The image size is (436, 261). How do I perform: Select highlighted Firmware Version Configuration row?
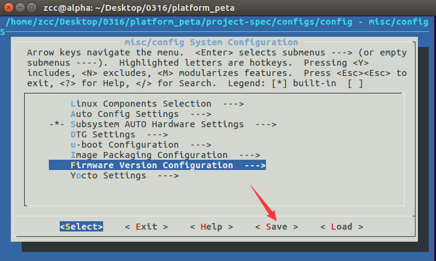(x=157, y=165)
